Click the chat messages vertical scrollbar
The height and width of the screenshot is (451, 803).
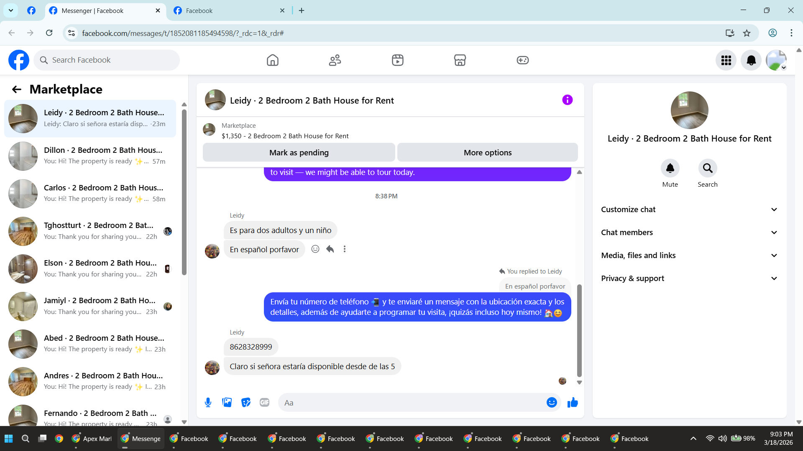579,330
